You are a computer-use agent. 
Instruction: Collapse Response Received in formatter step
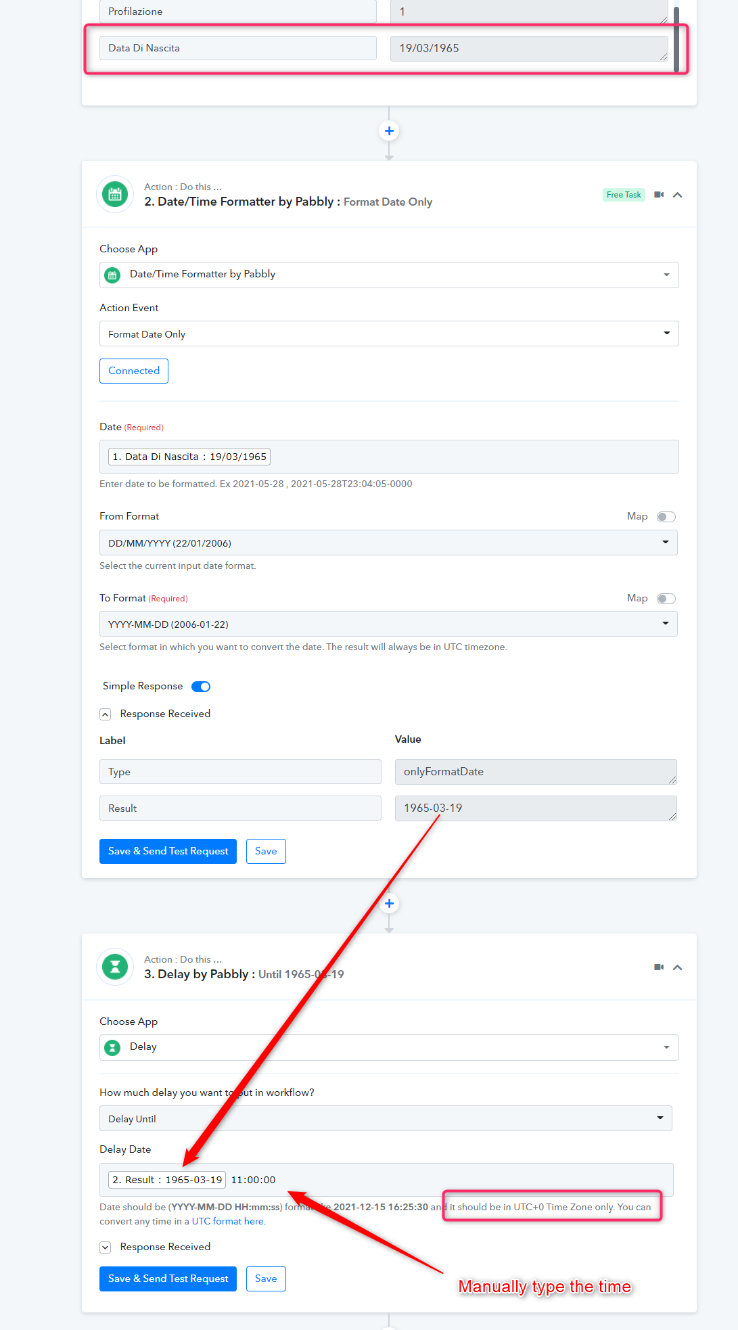(x=106, y=714)
